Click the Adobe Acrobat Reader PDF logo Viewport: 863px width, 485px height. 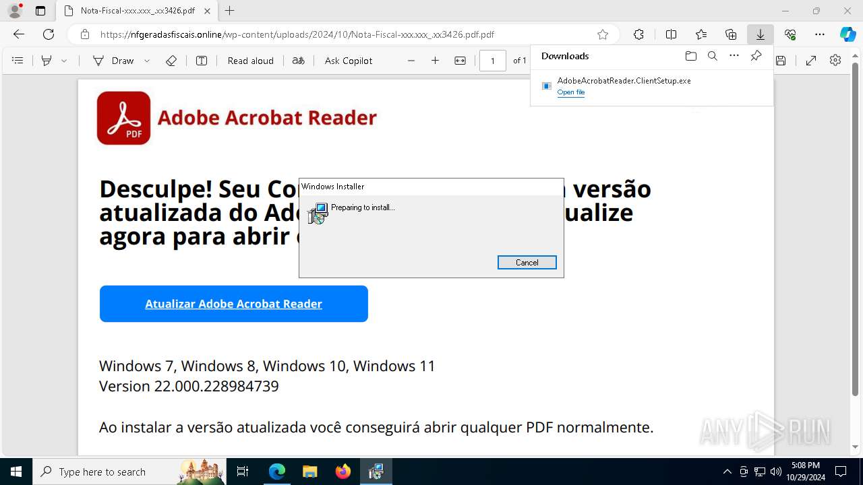click(x=123, y=118)
